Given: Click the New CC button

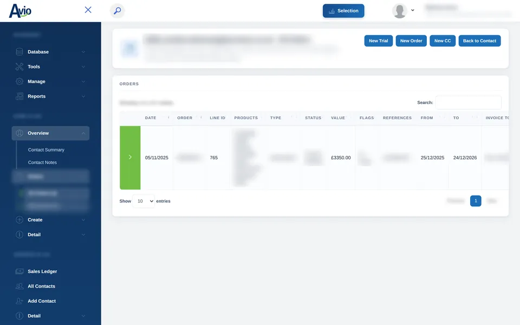Looking at the screenshot, I should (443, 41).
